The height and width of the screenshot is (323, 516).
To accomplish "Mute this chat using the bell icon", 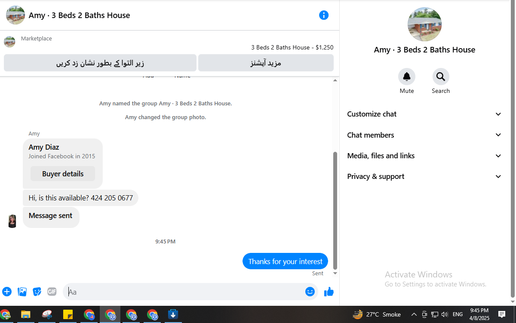I will 406,77.
